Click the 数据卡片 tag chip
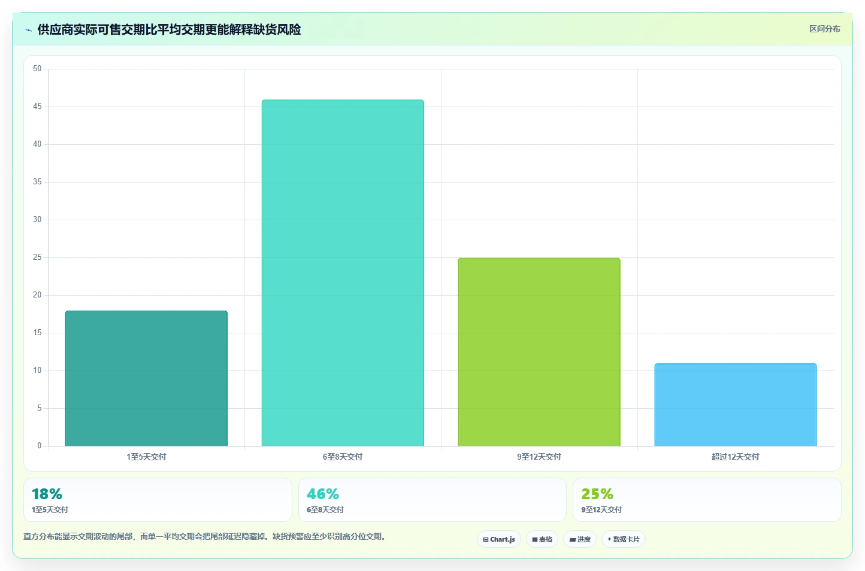Image resolution: width=865 pixels, height=571 pixels. [x=624, y=539]
